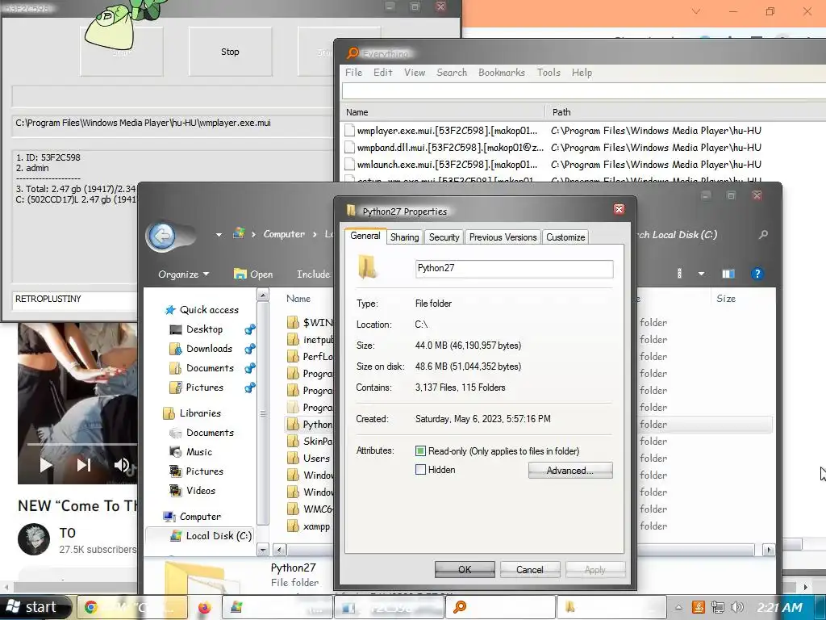Click the Stop button in ransomware window

(x=230, y=52)
